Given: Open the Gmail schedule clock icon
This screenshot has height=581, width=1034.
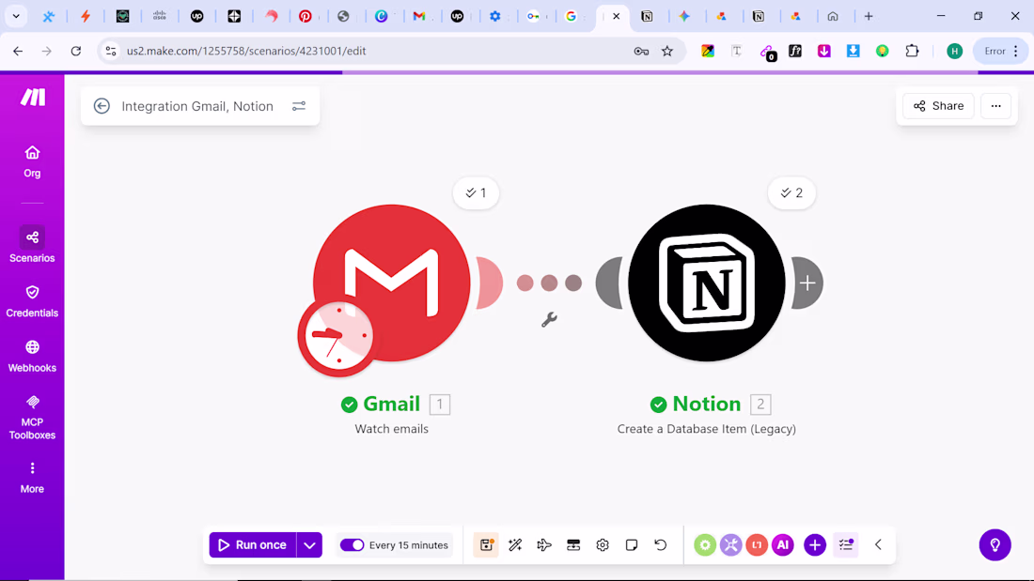Looking at the screenshot, I should [337, 337].
